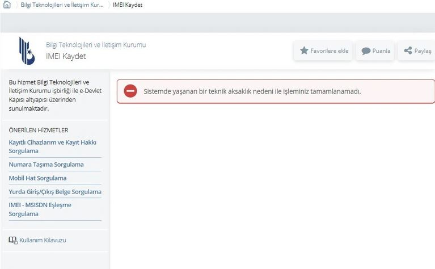Click the red error icon in the alert
Viewport: 435px width, 269px height.
coord(130,91)
